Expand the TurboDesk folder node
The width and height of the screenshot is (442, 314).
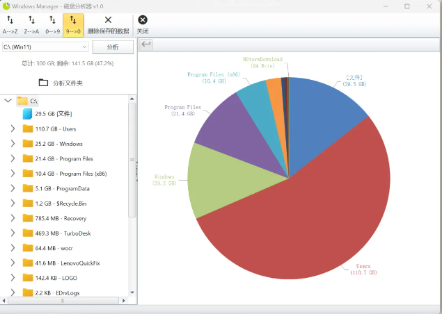13,233
